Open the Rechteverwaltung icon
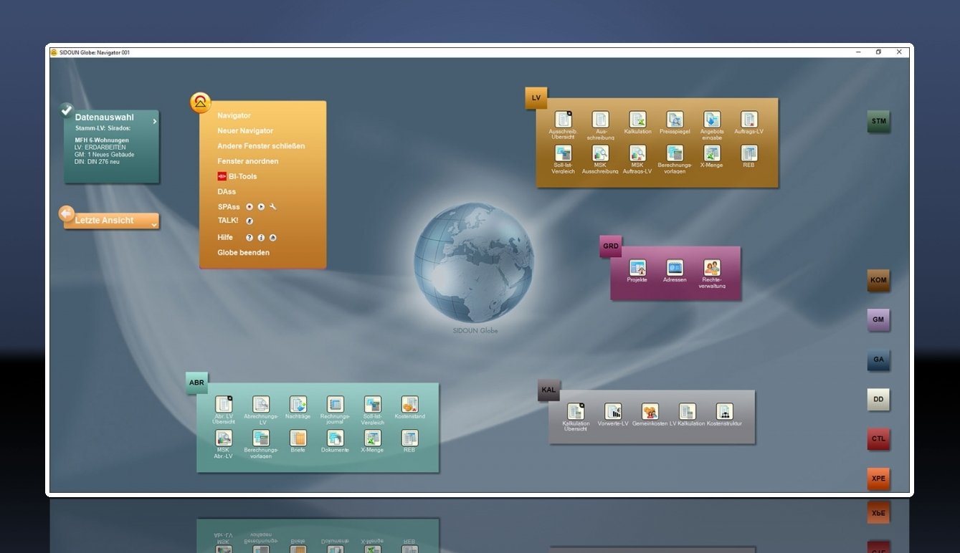Image resolution: width=960 pixels, height=553 pixels. pos(712,268)
